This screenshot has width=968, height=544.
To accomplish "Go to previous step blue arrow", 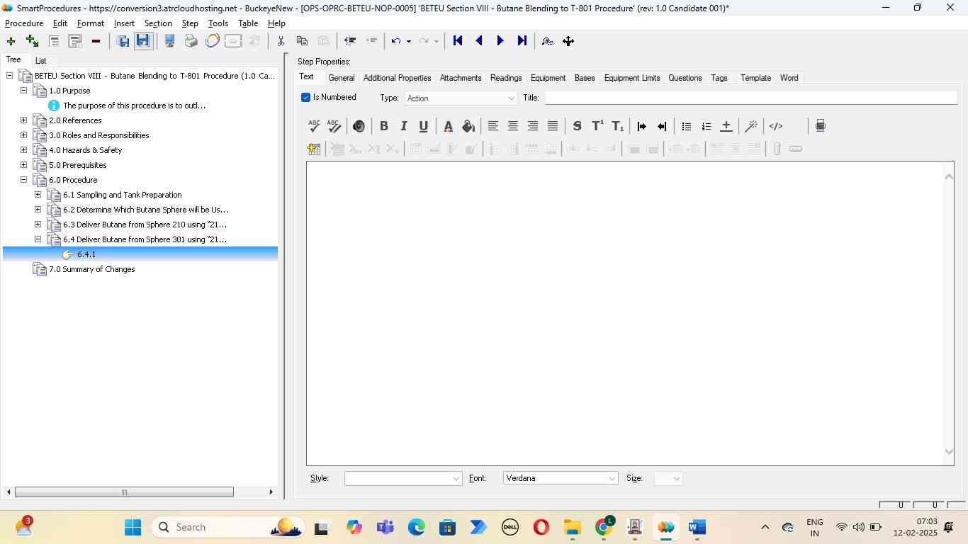I will pyautogui.click(x=479, y=41).
